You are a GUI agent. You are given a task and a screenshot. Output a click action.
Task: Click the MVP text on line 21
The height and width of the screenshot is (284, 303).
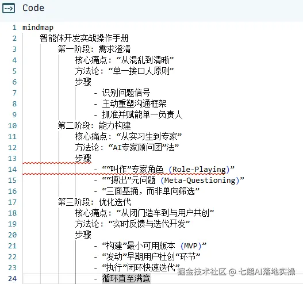[190, 246]
